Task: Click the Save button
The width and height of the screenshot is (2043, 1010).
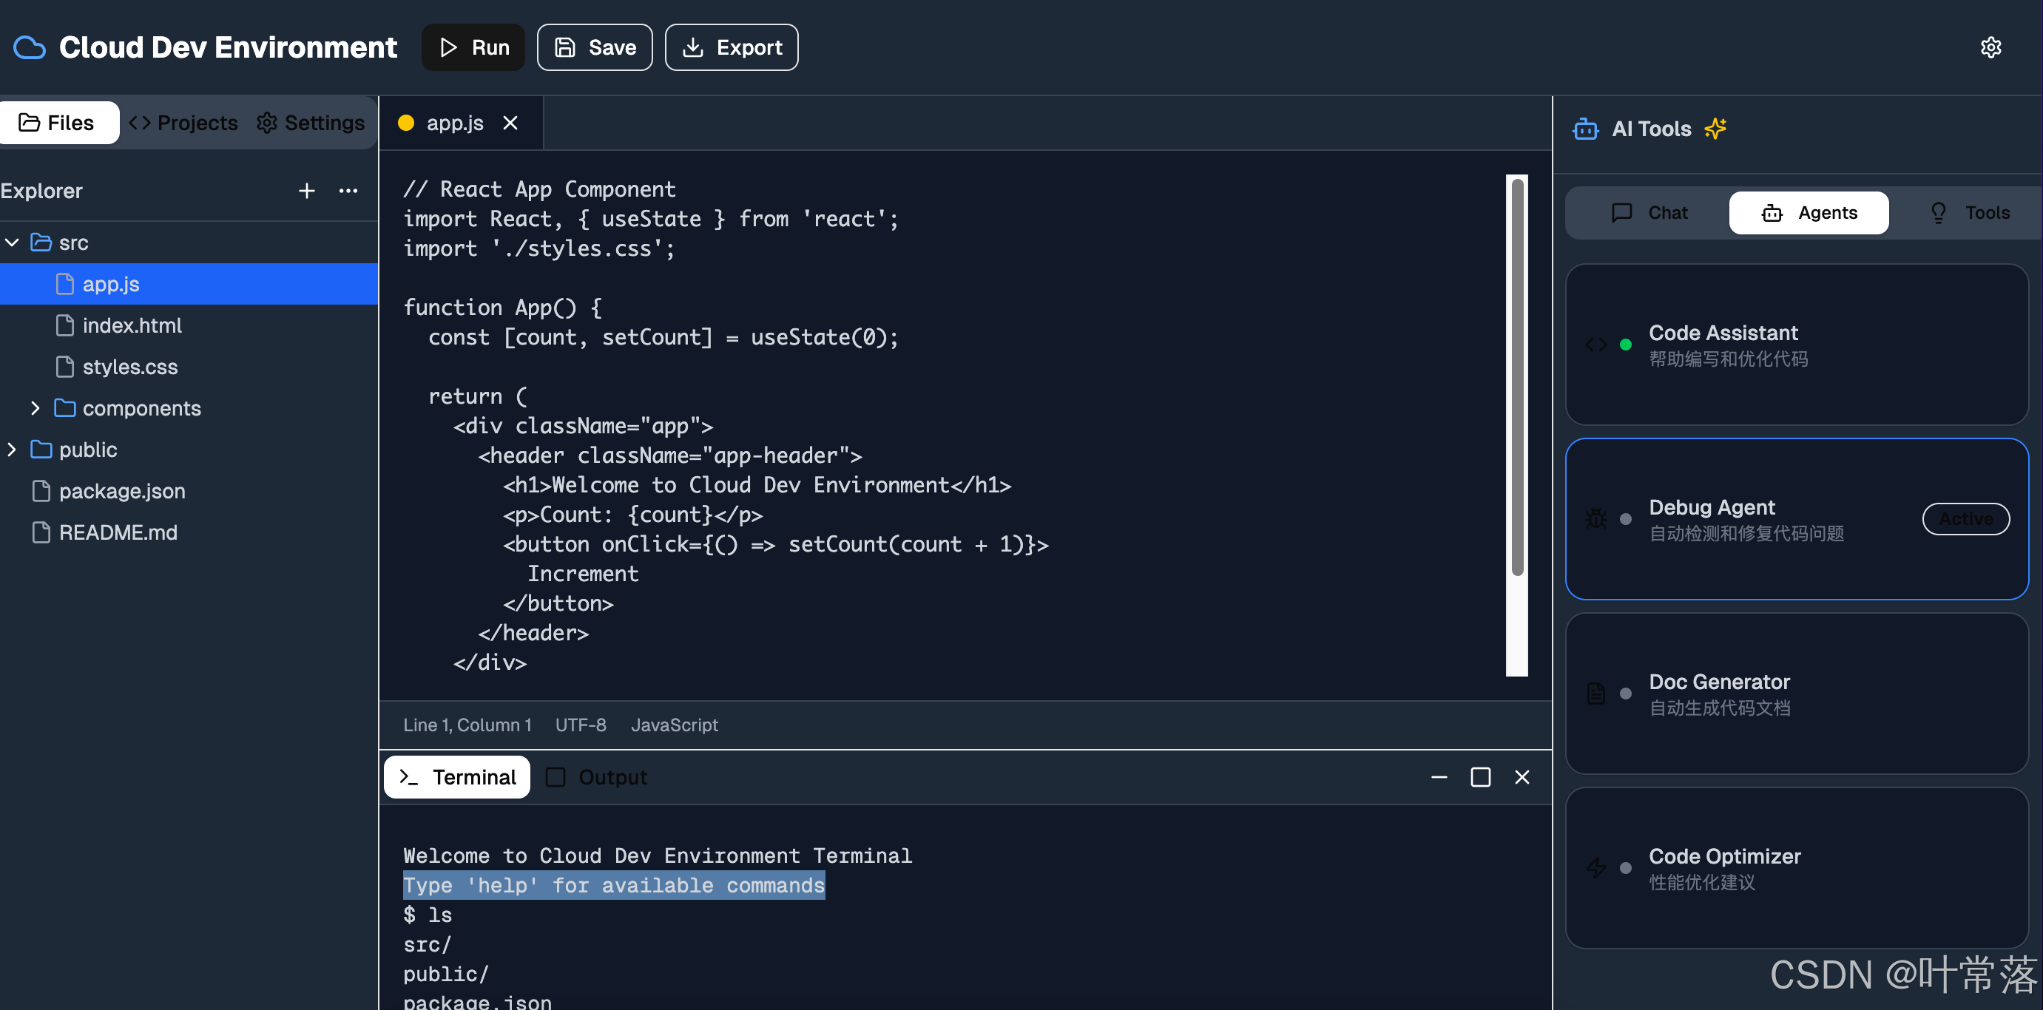Action: (595, 47)
